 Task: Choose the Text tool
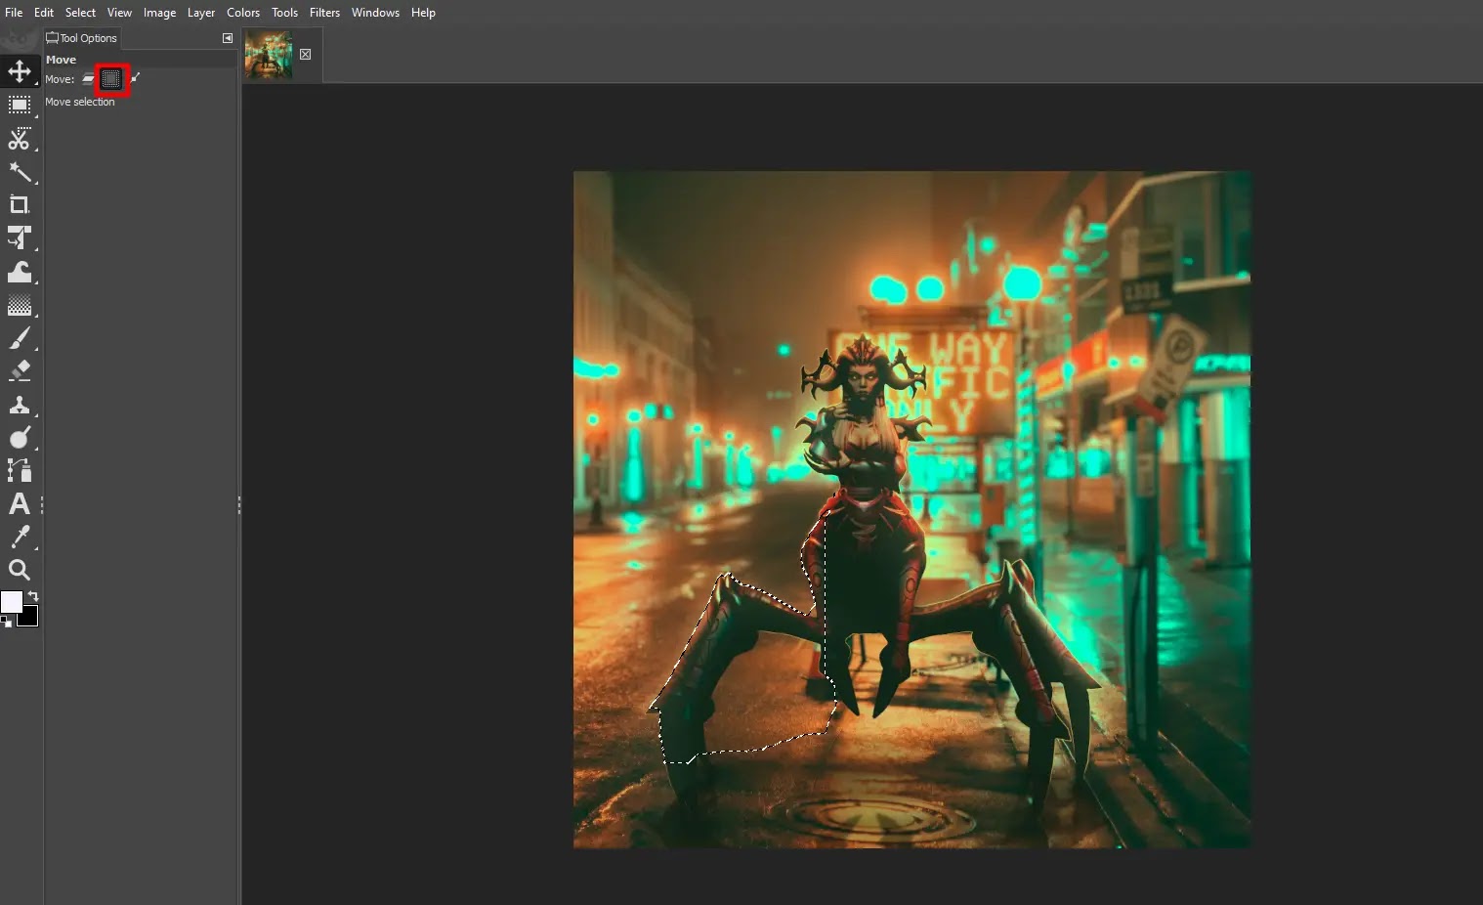click(20, 503)
